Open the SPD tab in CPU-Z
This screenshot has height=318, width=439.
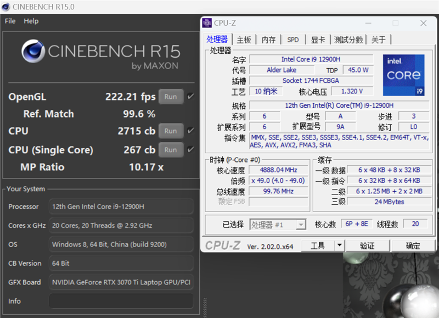tap(293, 40)
